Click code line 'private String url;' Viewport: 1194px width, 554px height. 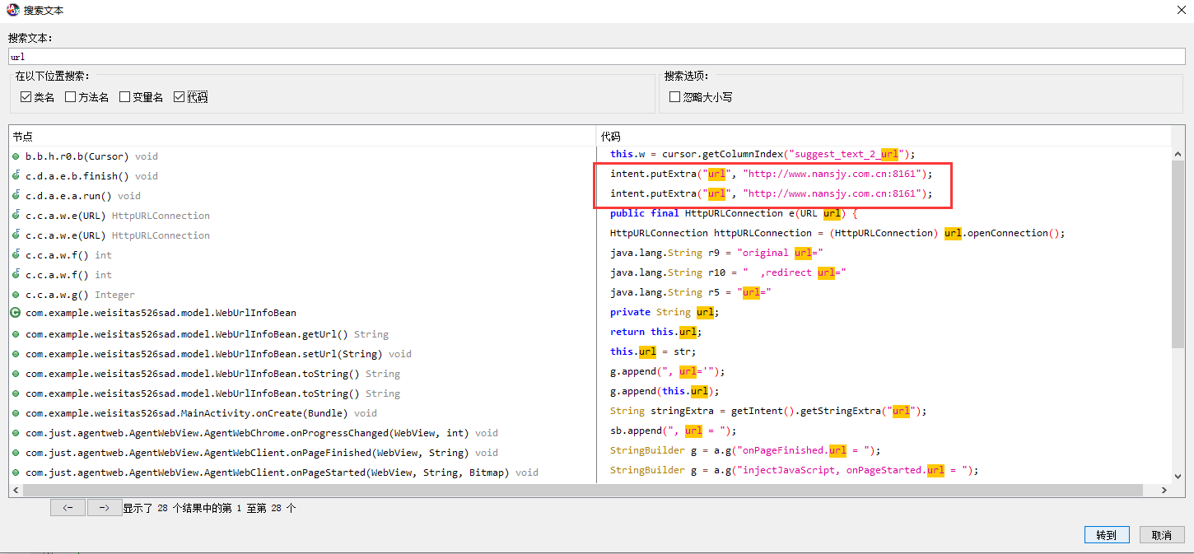click(x=665, y=312)
